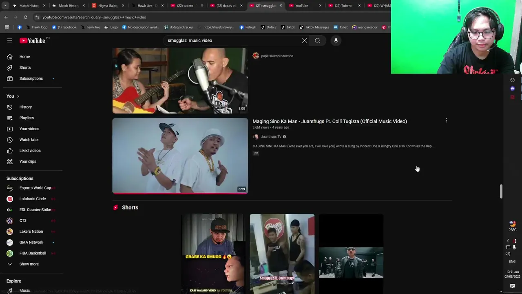Open the 28°C weather widget
The height and width of the screenshot is (294, 522).
click(x=513, y=227)
